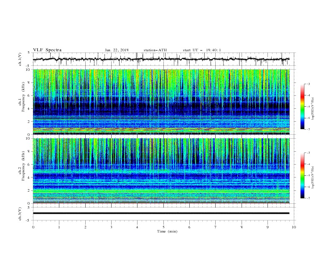This screenshot has width=331, height=255.
Task: Click the ch.1 spectrogram color scale bar
Action: tap(302, 107)
